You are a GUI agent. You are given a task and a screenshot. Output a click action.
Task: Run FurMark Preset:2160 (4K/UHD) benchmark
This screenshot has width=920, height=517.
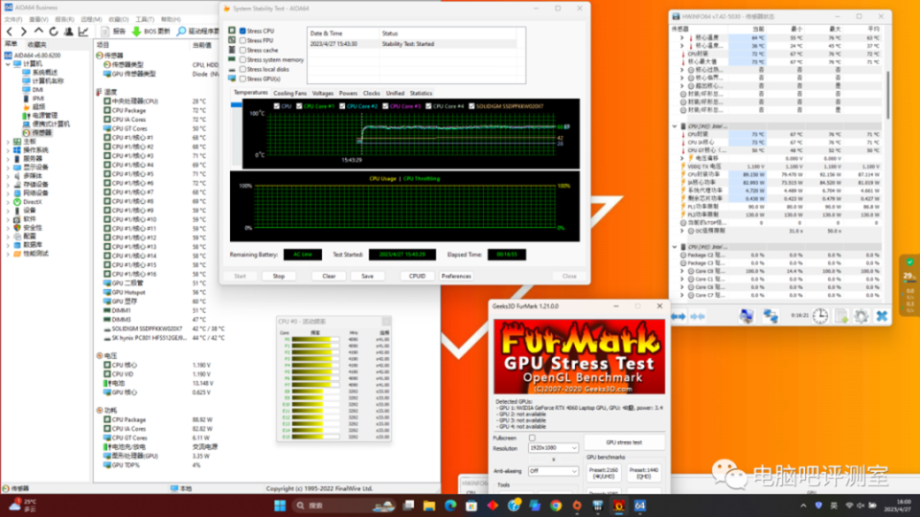(x=604, y=473)
